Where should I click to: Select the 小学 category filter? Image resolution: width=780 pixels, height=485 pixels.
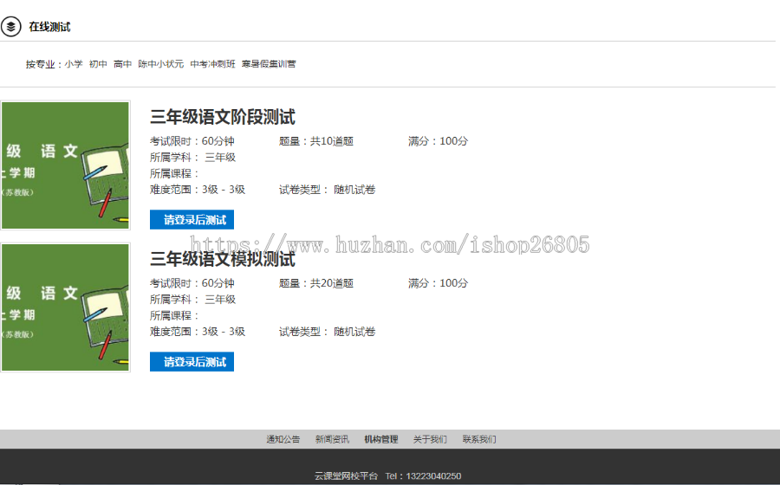tap(74, 64)
